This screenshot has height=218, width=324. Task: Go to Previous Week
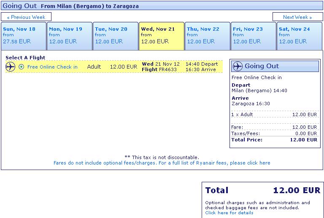26,17
